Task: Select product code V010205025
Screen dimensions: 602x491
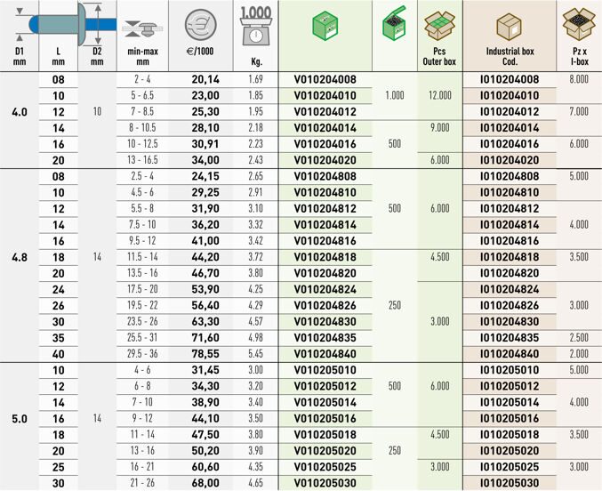Action: [x=325, y=465]
